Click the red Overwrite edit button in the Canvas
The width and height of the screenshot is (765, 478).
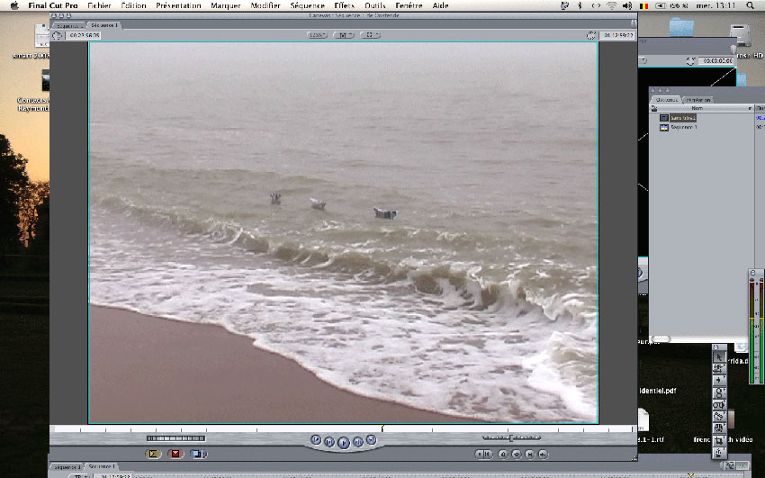[x=175, y=454]
